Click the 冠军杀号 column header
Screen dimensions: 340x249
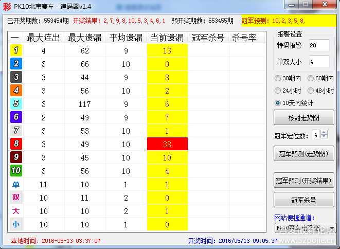[x=208, y=38]
